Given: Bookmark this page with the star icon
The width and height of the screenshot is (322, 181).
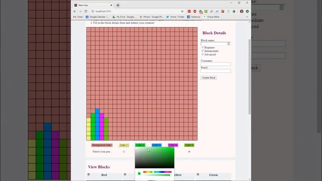Looking at the screenshot, I should 182,11.
